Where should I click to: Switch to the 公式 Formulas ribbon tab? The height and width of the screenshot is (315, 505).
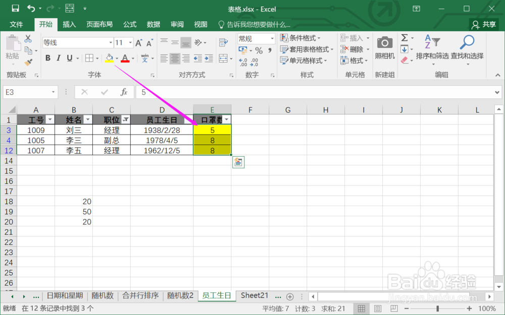[130, 24]
